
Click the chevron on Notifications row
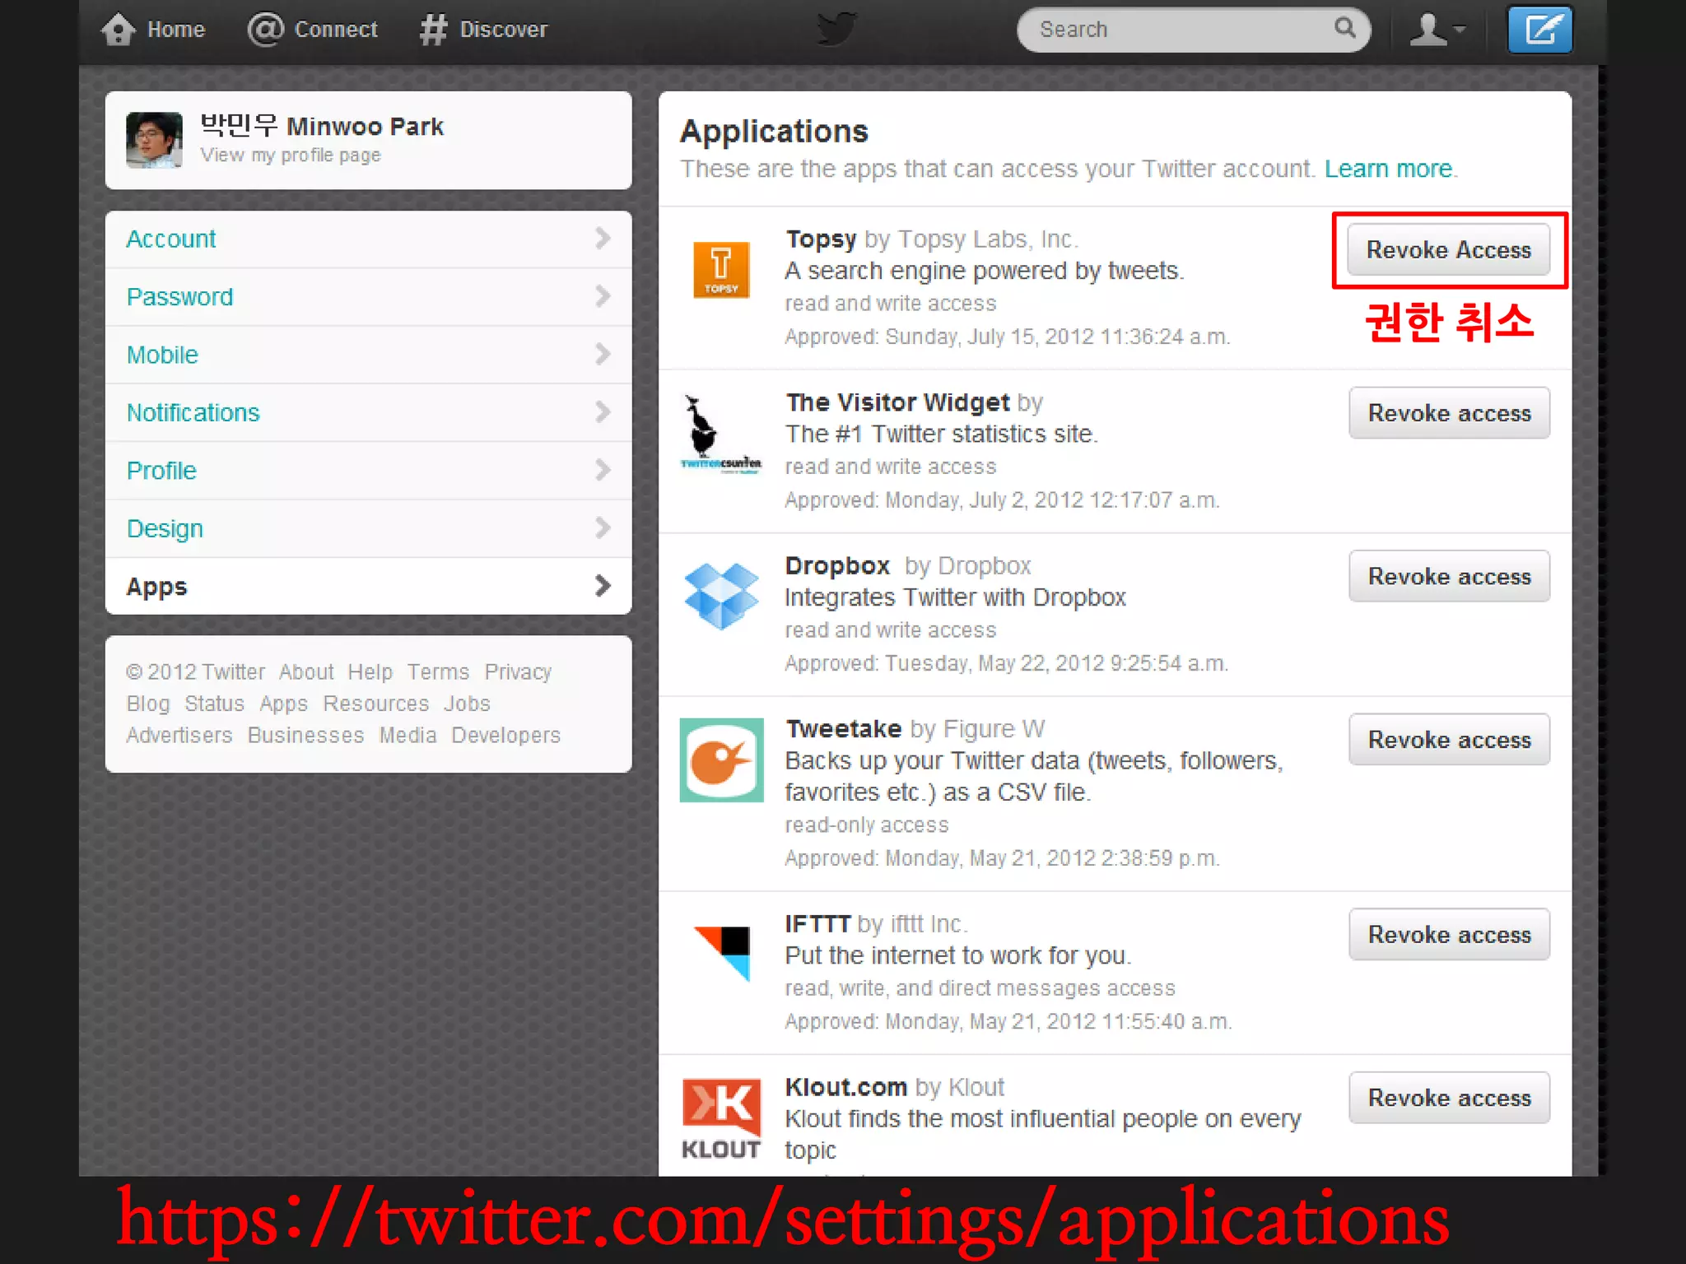(603, 412)
